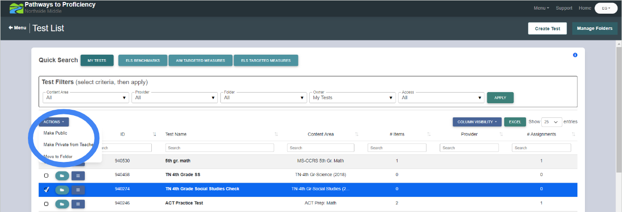Viewport: 622px width, 212px height.
Task: Click the 5th gr. math test name
Action: pyautogui.click(x=178, y=161)
